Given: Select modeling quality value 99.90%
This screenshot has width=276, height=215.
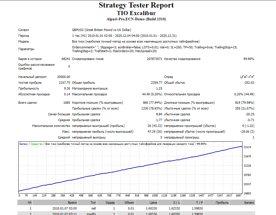Looking at the screenshot, I should (x=249, y=59).
